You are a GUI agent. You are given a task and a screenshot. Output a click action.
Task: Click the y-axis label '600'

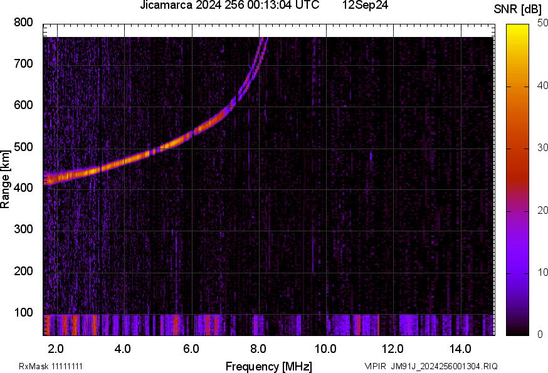23,105
